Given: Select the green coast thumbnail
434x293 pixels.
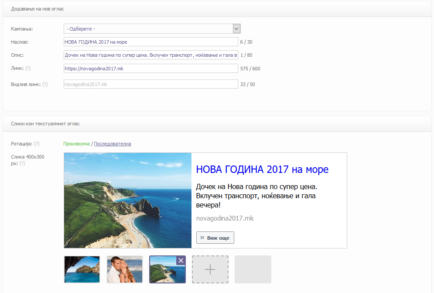Looking at the screenshot, I should click(x=167, y=269).
